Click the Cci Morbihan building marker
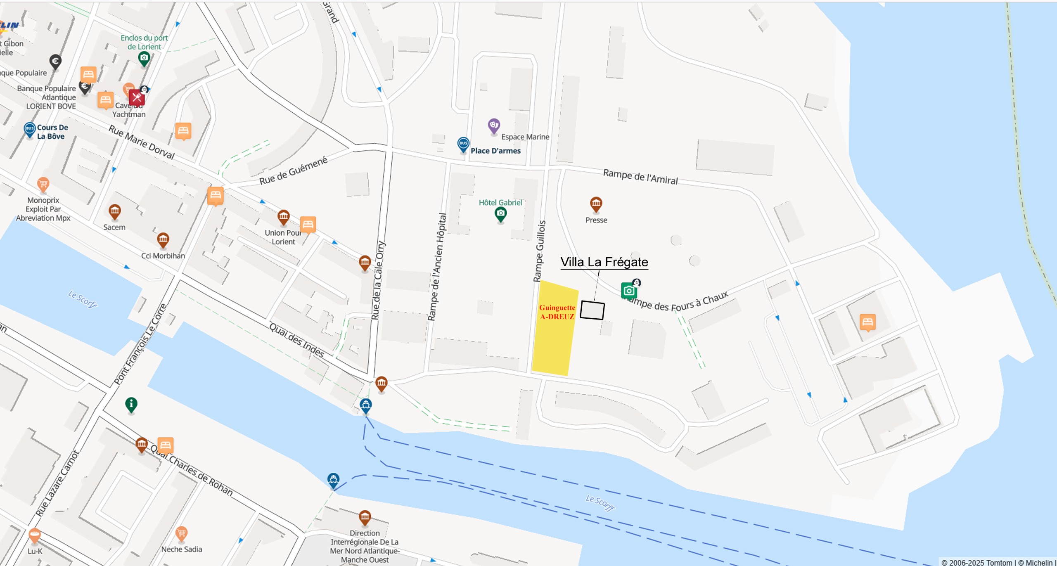Screen dimensions: 1057x566 coord(163,240)
